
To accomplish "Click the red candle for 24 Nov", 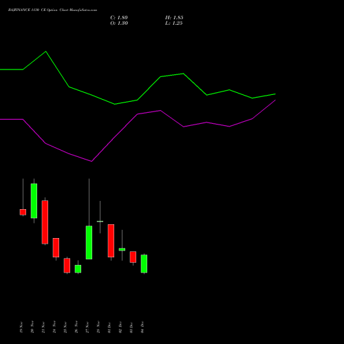I will tap(56, 248).
